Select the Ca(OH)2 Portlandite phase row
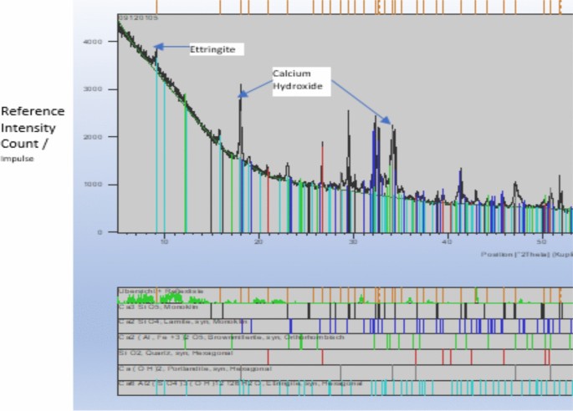573x411 pixels. 345,373
